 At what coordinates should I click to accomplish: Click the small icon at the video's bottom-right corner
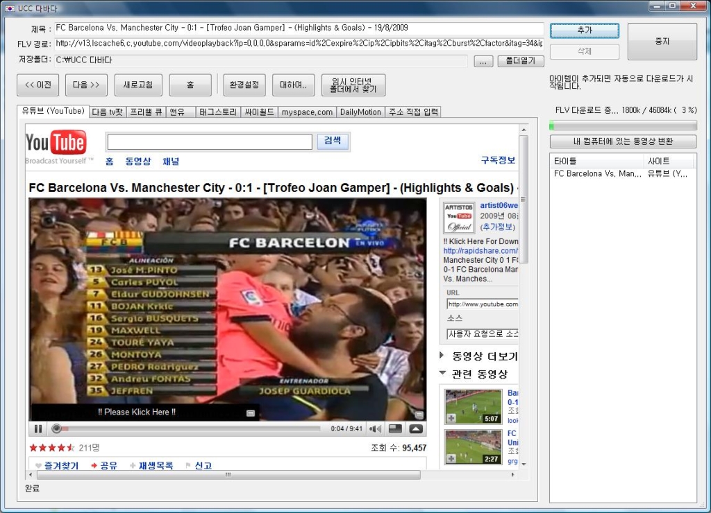(x=419, y=415)
